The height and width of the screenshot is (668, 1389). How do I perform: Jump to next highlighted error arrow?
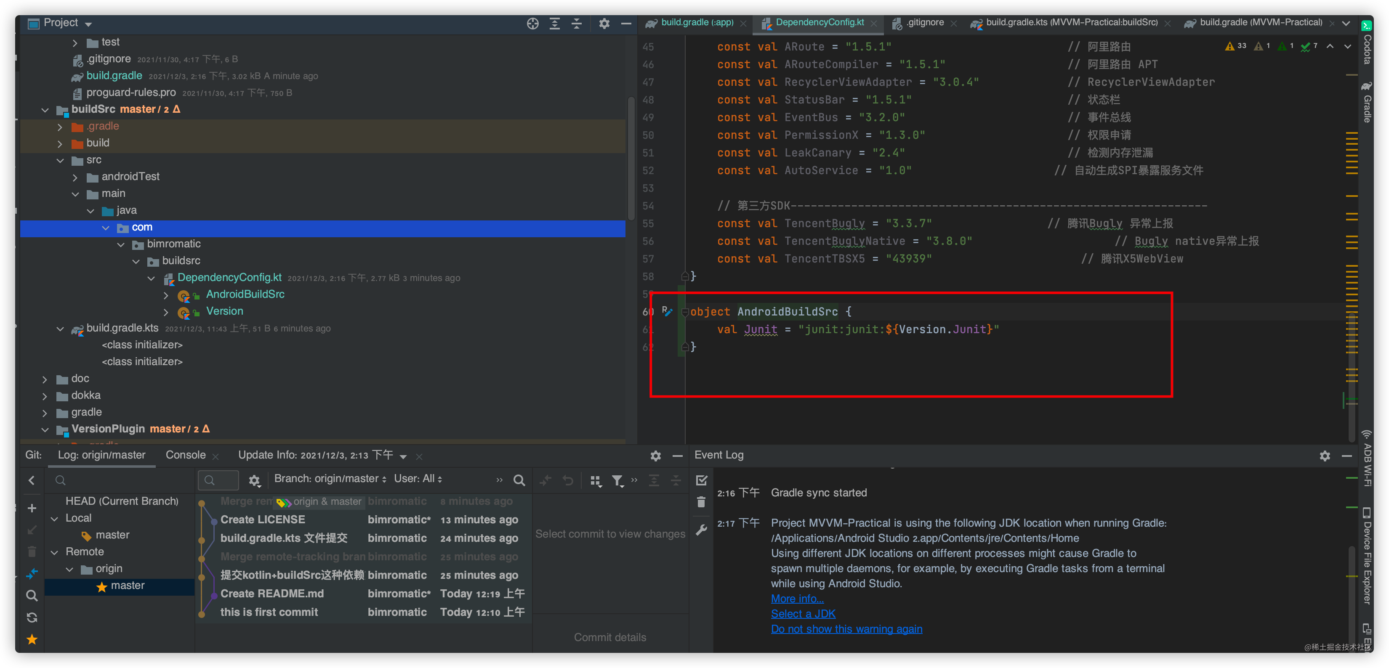pyautogui.click(x=1347, y=46)
